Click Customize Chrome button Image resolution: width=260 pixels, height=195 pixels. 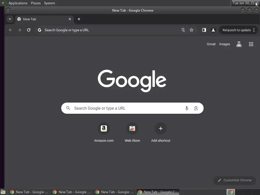(235, 180)
